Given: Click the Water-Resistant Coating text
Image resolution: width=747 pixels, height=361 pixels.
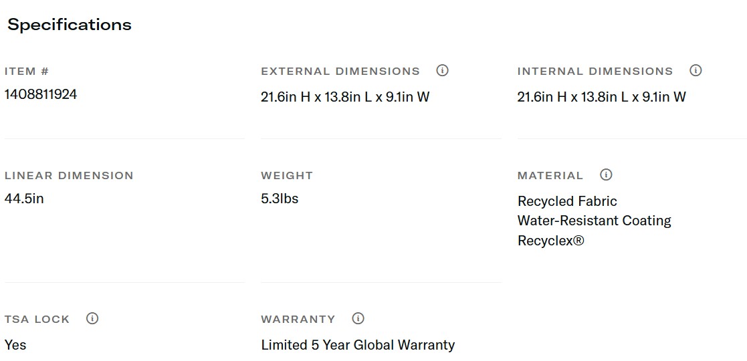Looking at the screenshot, I should [594, 221].
